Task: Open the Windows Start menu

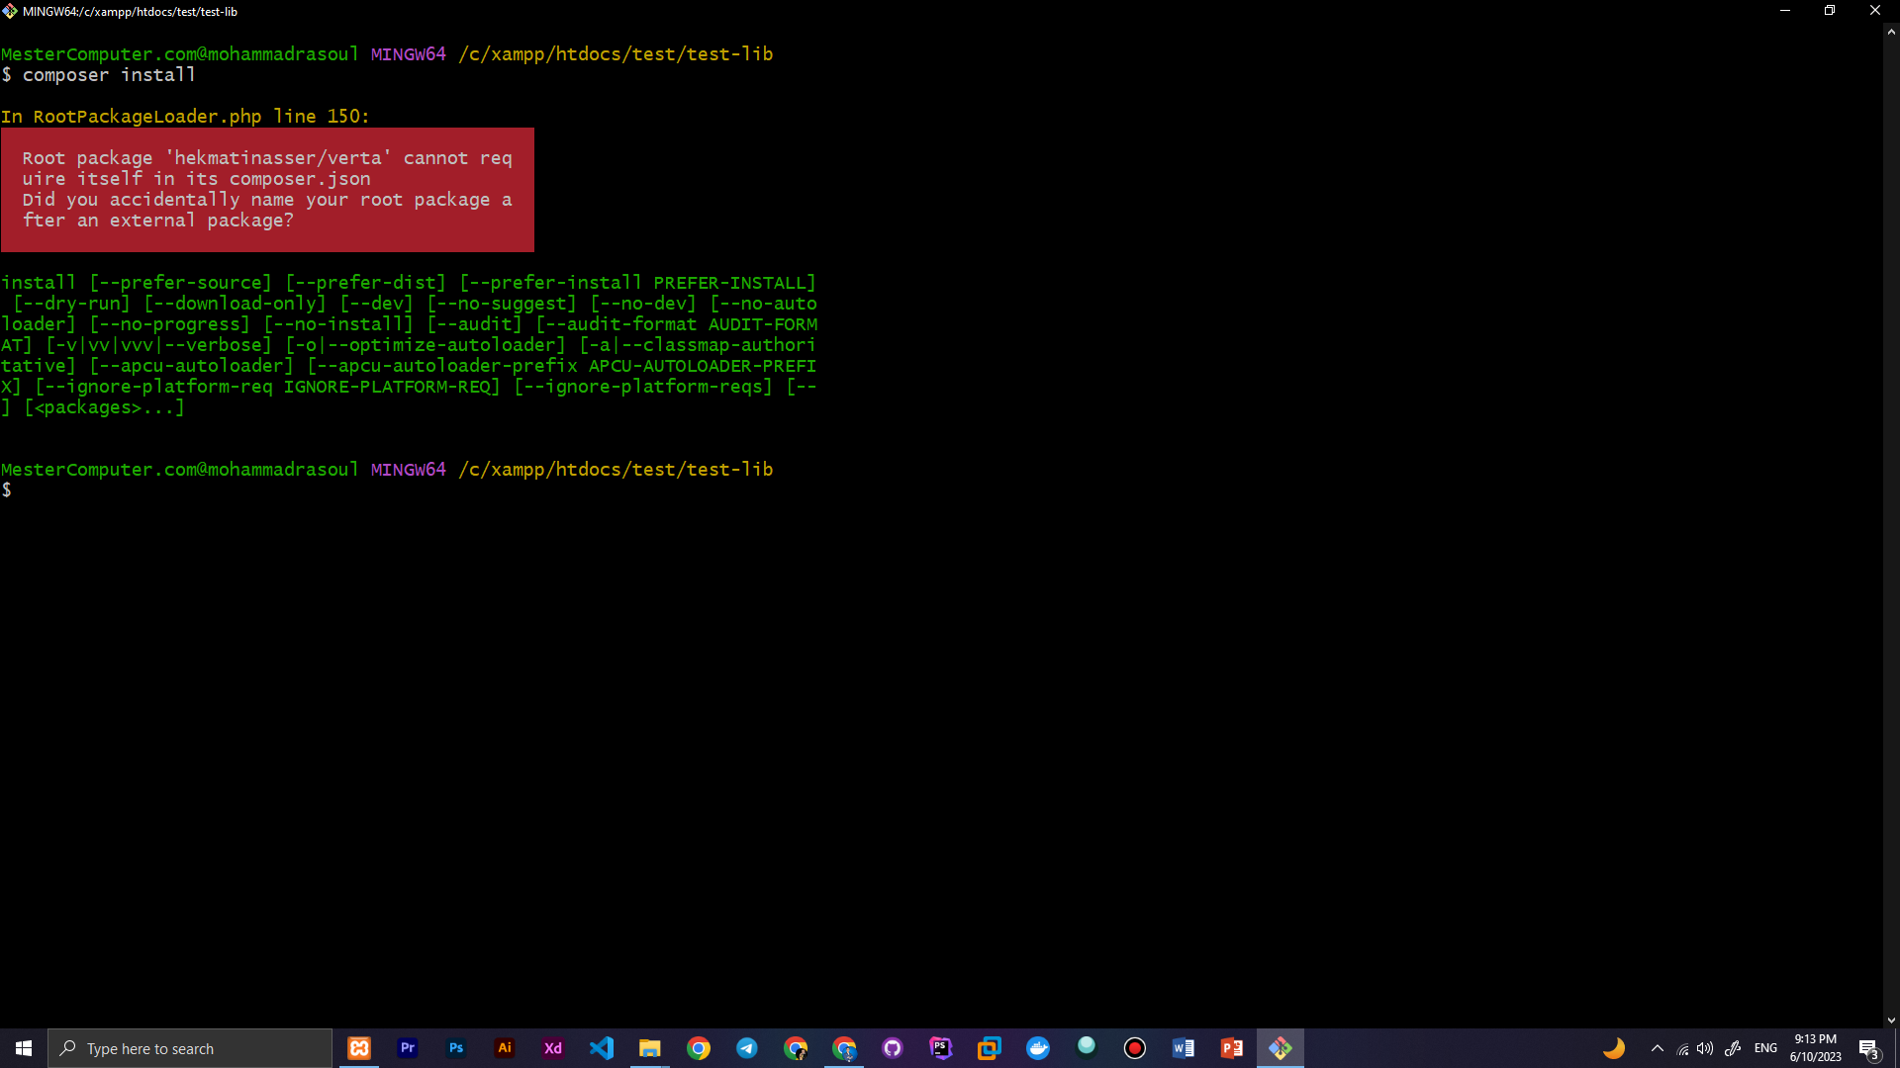Action: (24, 1048)
